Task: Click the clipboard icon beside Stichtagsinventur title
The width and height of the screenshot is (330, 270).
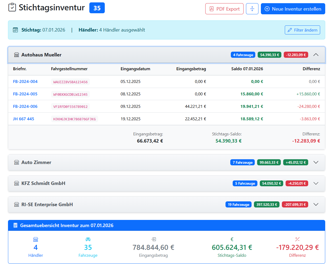Action: click(12, 7)
